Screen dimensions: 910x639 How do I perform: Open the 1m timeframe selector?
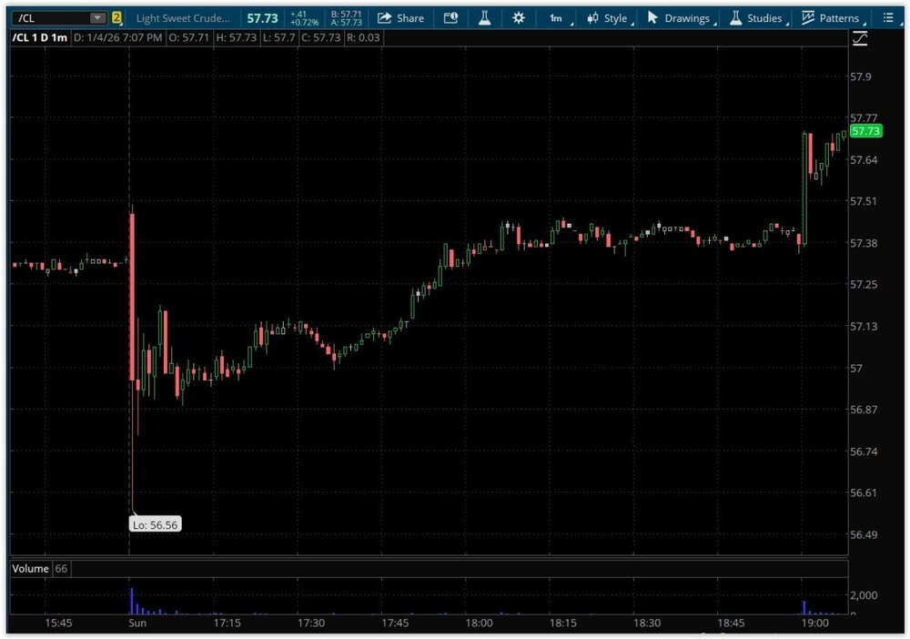tap(557, 18)
